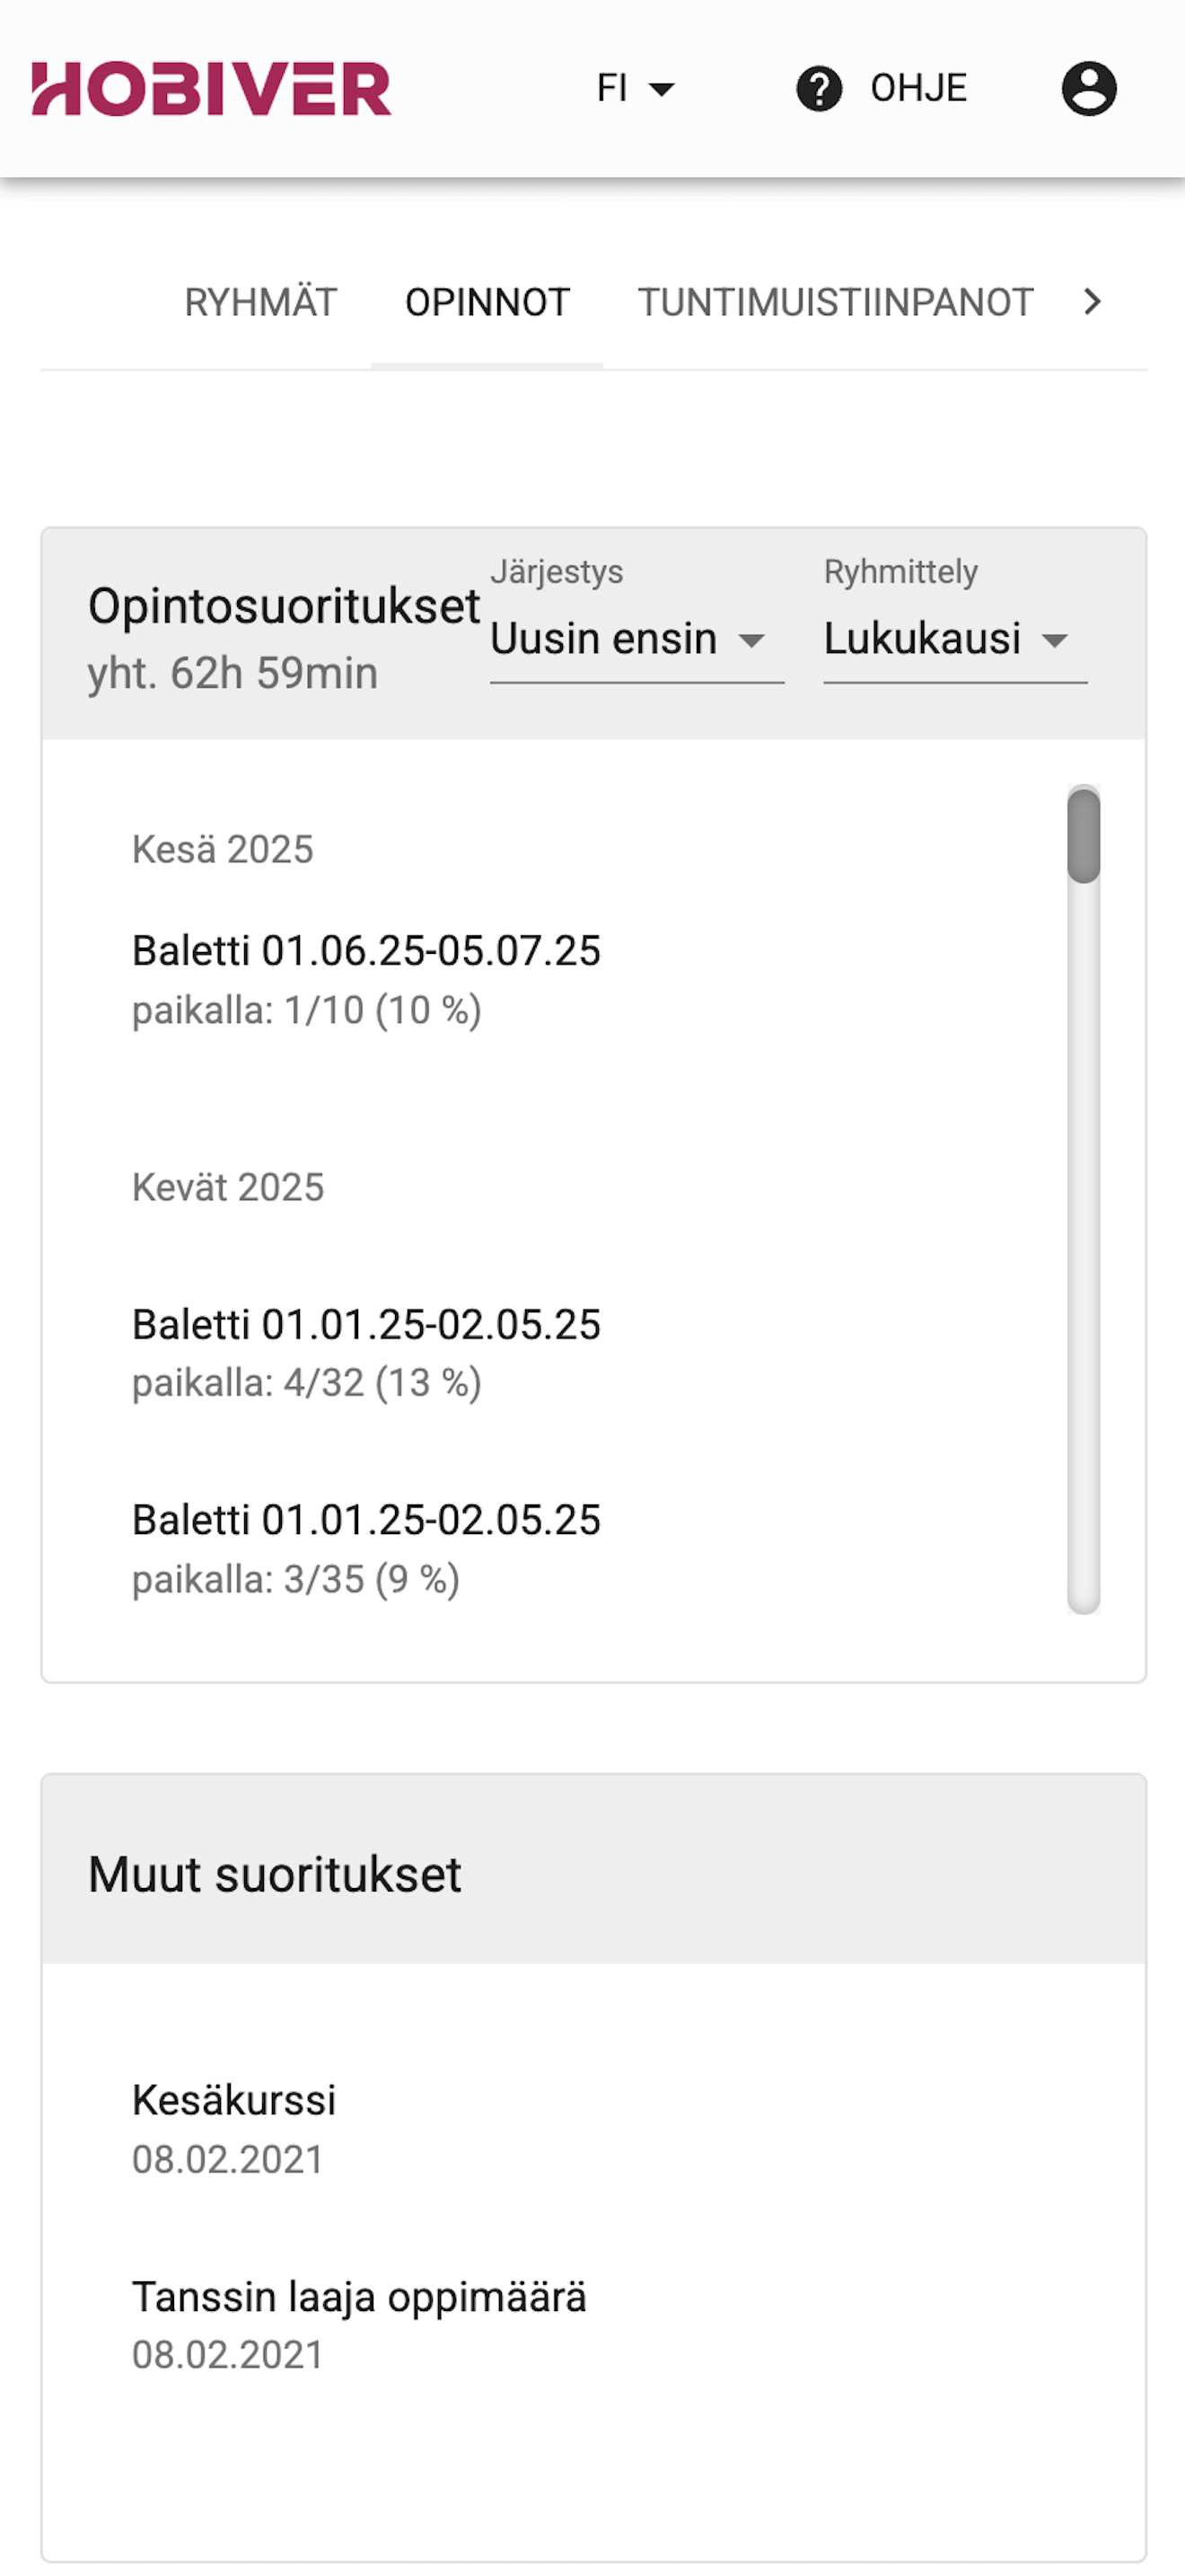The image size is (1185, 2576).
Task: Select the Opinnot tab
Action: [487, 302]
